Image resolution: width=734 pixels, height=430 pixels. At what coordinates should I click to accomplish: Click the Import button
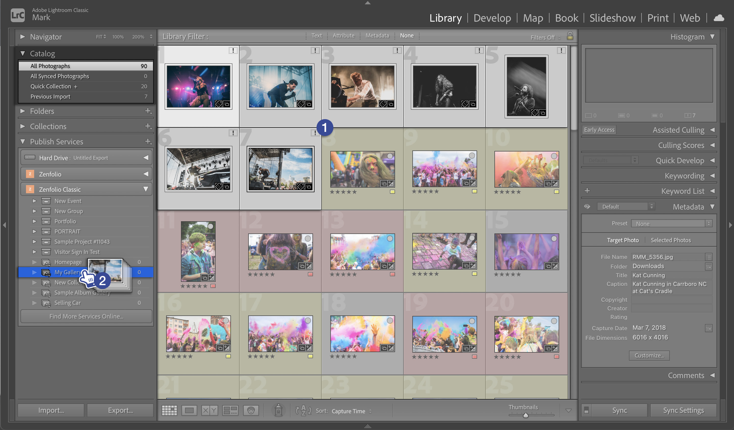click(51, 410)
